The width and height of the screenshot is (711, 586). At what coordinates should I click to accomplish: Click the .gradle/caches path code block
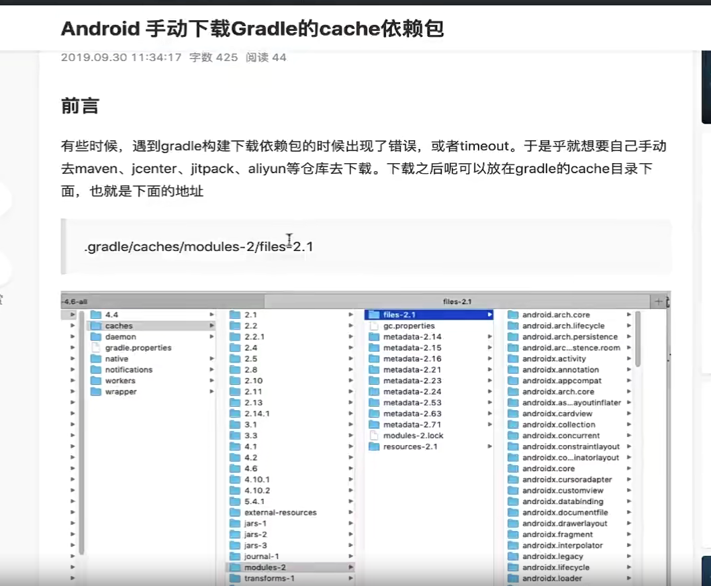click(x=366, y=246)
